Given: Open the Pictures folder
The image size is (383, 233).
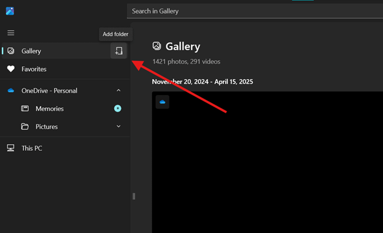Looking at the screenshot, I should [x=64, y=127].
